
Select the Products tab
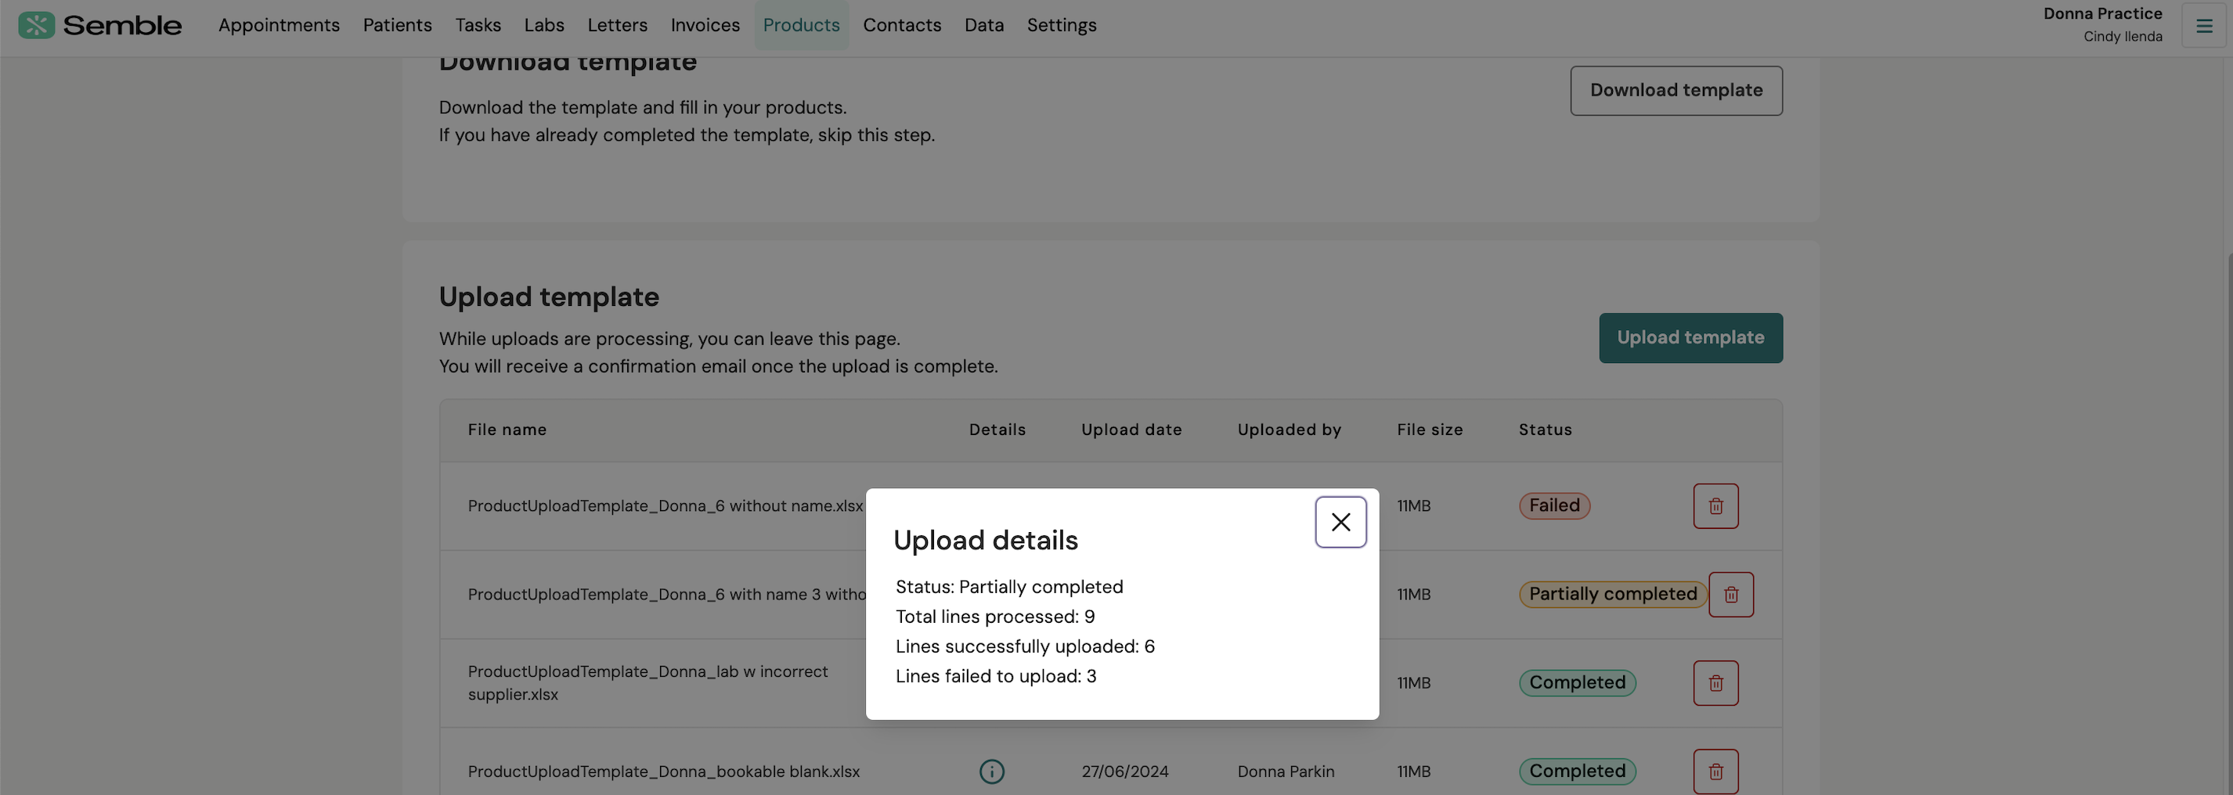click(x=801, y=25)
